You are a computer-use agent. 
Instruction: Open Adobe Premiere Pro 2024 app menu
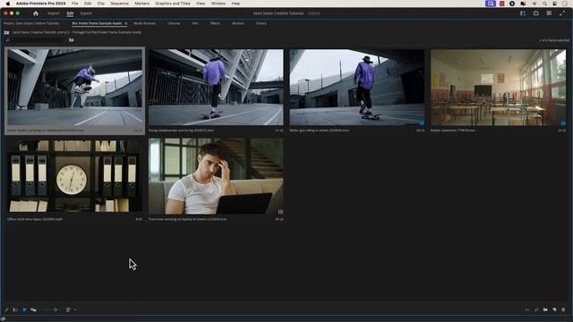click(x=40, y=4)
